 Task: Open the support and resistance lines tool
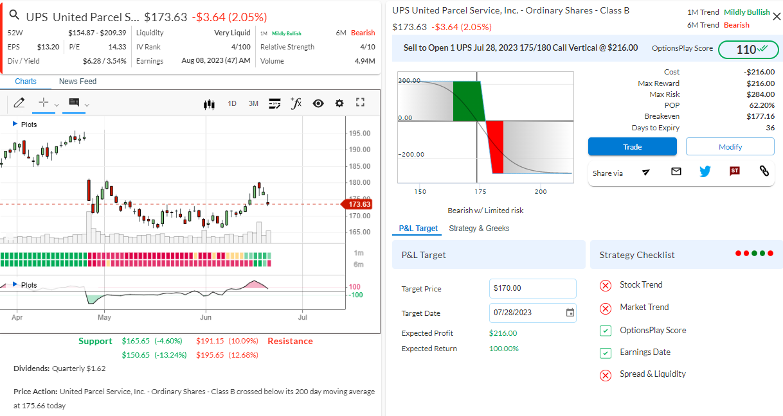[x=275, y=103]
